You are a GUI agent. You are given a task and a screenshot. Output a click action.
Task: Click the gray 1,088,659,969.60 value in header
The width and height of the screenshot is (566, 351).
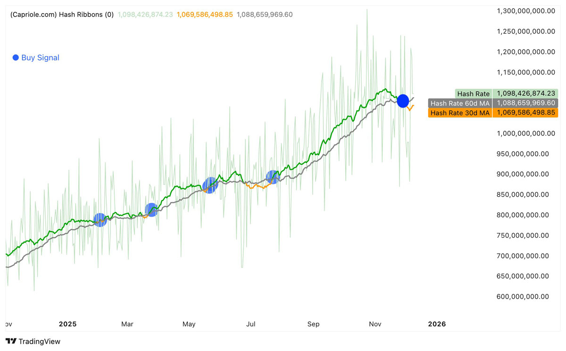click(x=265, y=15)
